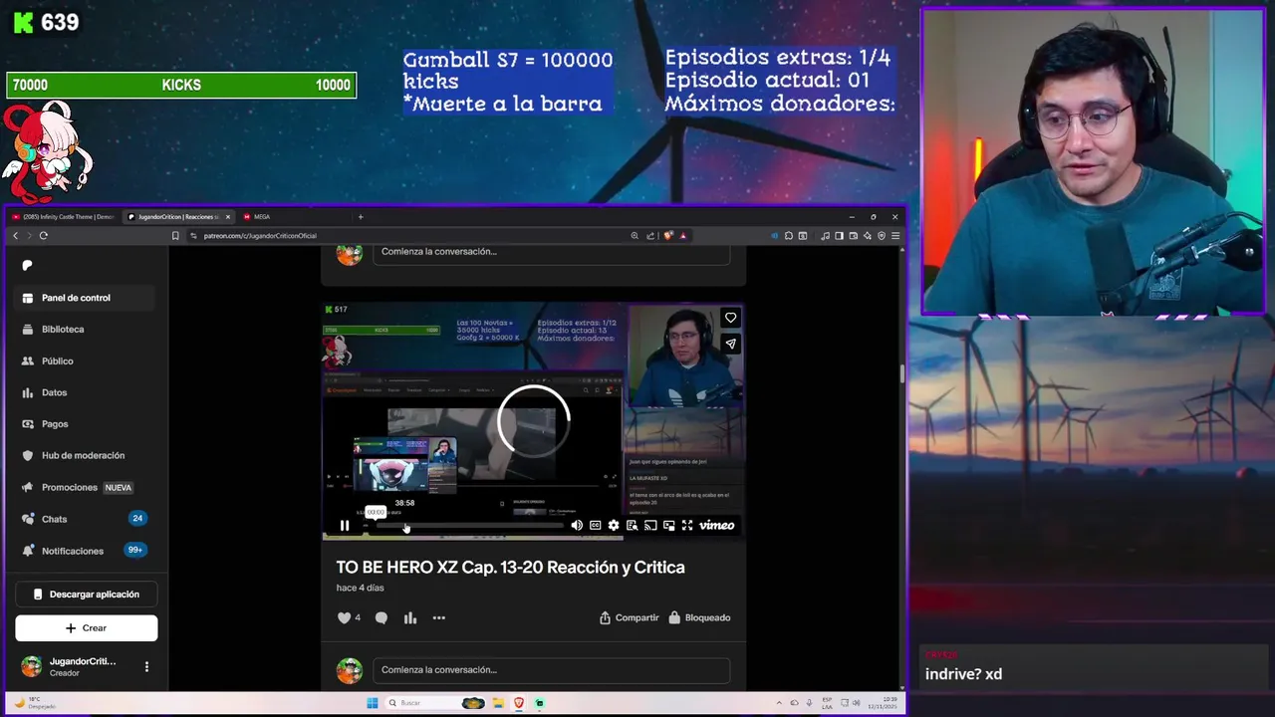Open the browser media control music icon

tap(825, 236)
